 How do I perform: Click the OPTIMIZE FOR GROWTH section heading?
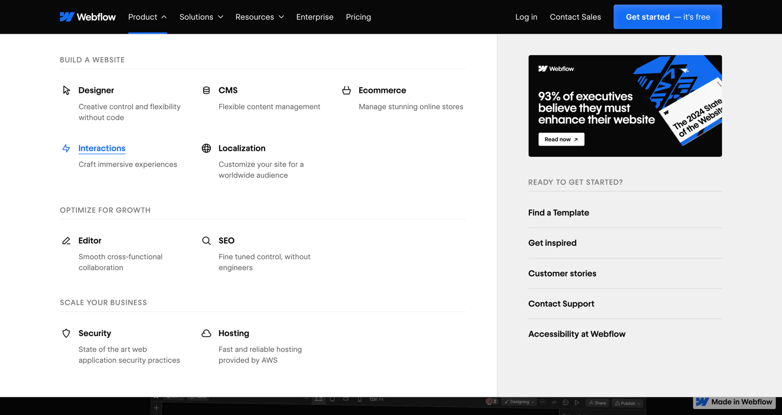tap(105, 210)
